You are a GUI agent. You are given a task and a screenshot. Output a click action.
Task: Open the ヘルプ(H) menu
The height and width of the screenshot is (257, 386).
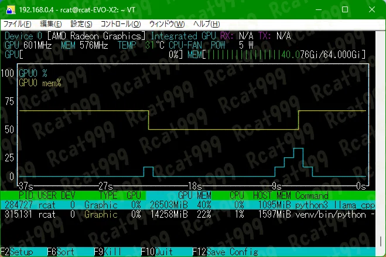[x=207, y=24]
